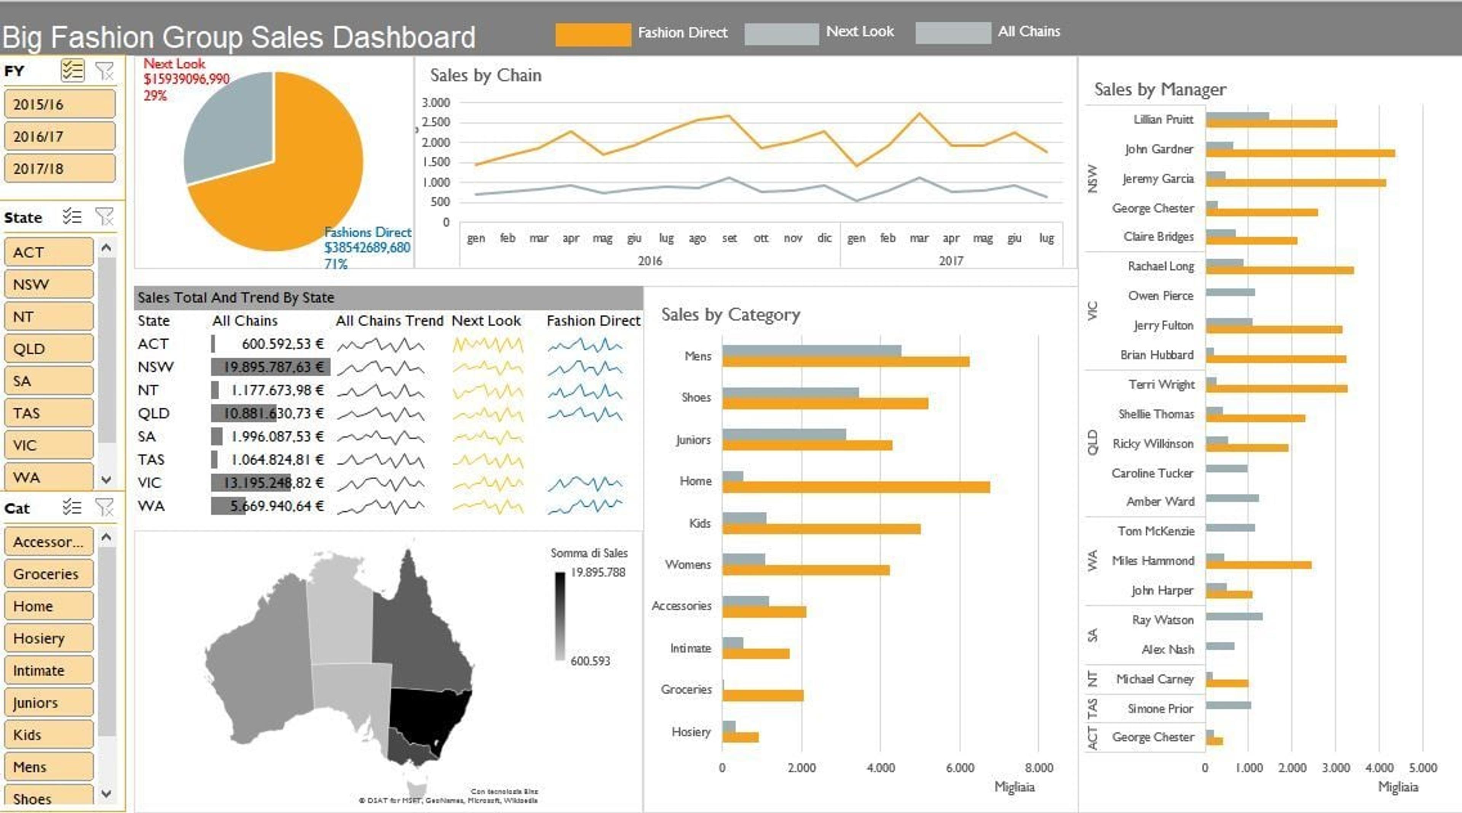Select the NSW state slicer button
Viewport: 1462px width, 813px height.
[49, 284]
